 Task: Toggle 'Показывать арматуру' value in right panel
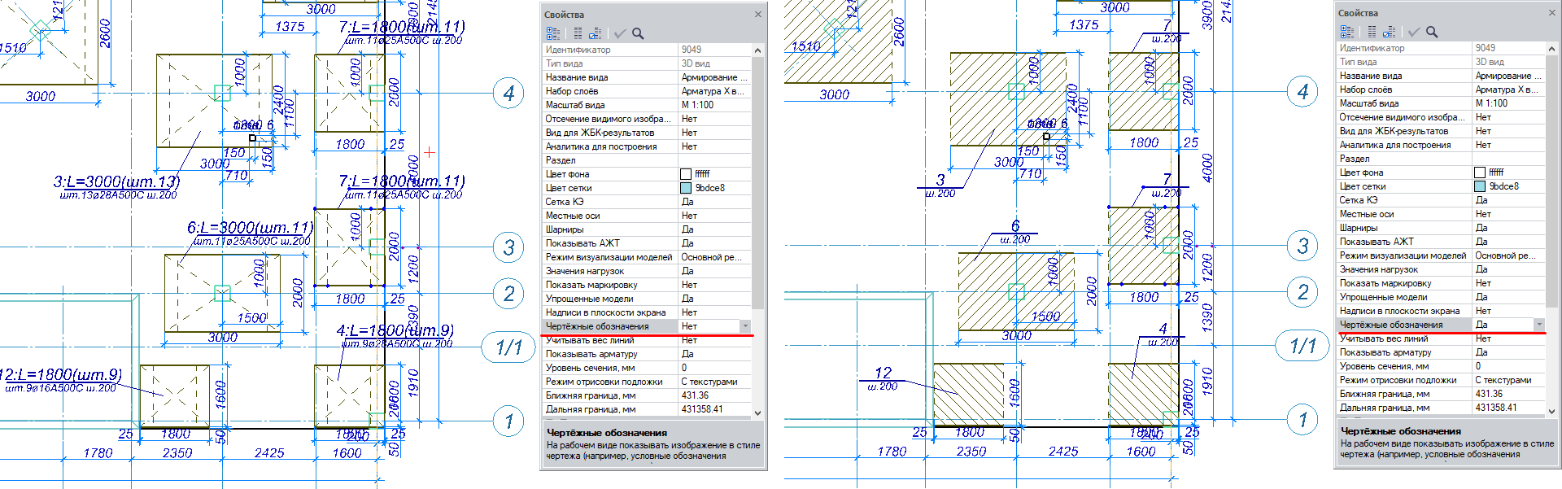pos(1507,352)
